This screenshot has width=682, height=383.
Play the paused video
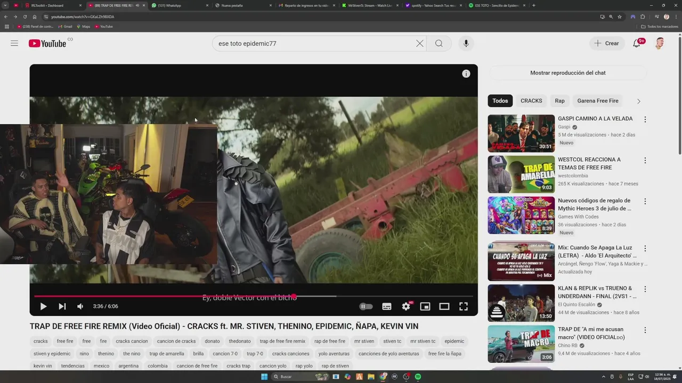(43, 306)
